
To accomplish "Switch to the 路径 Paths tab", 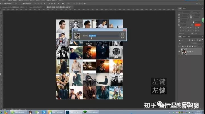I will pos(189,37).
